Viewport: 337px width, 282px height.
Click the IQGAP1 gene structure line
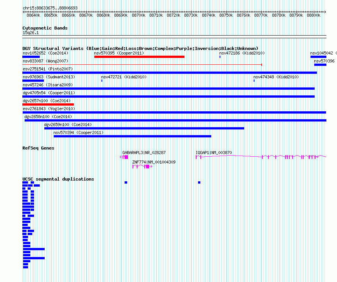pyautogui.click(x=261, y=157)
